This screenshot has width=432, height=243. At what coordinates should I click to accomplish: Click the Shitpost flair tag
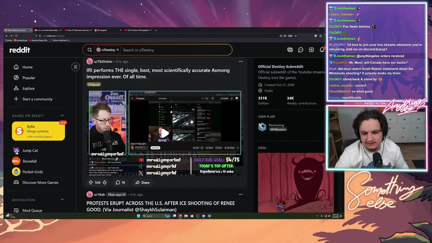(x=94, y=84)
